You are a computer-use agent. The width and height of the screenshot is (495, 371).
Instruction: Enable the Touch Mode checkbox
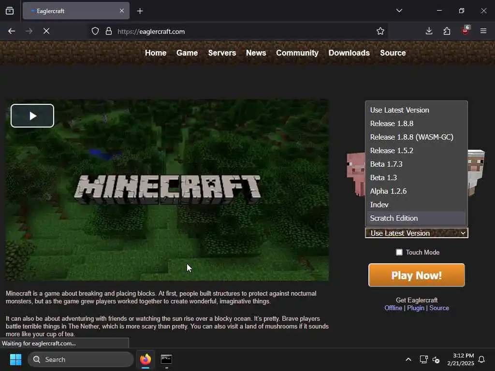(x=399, y=252)
